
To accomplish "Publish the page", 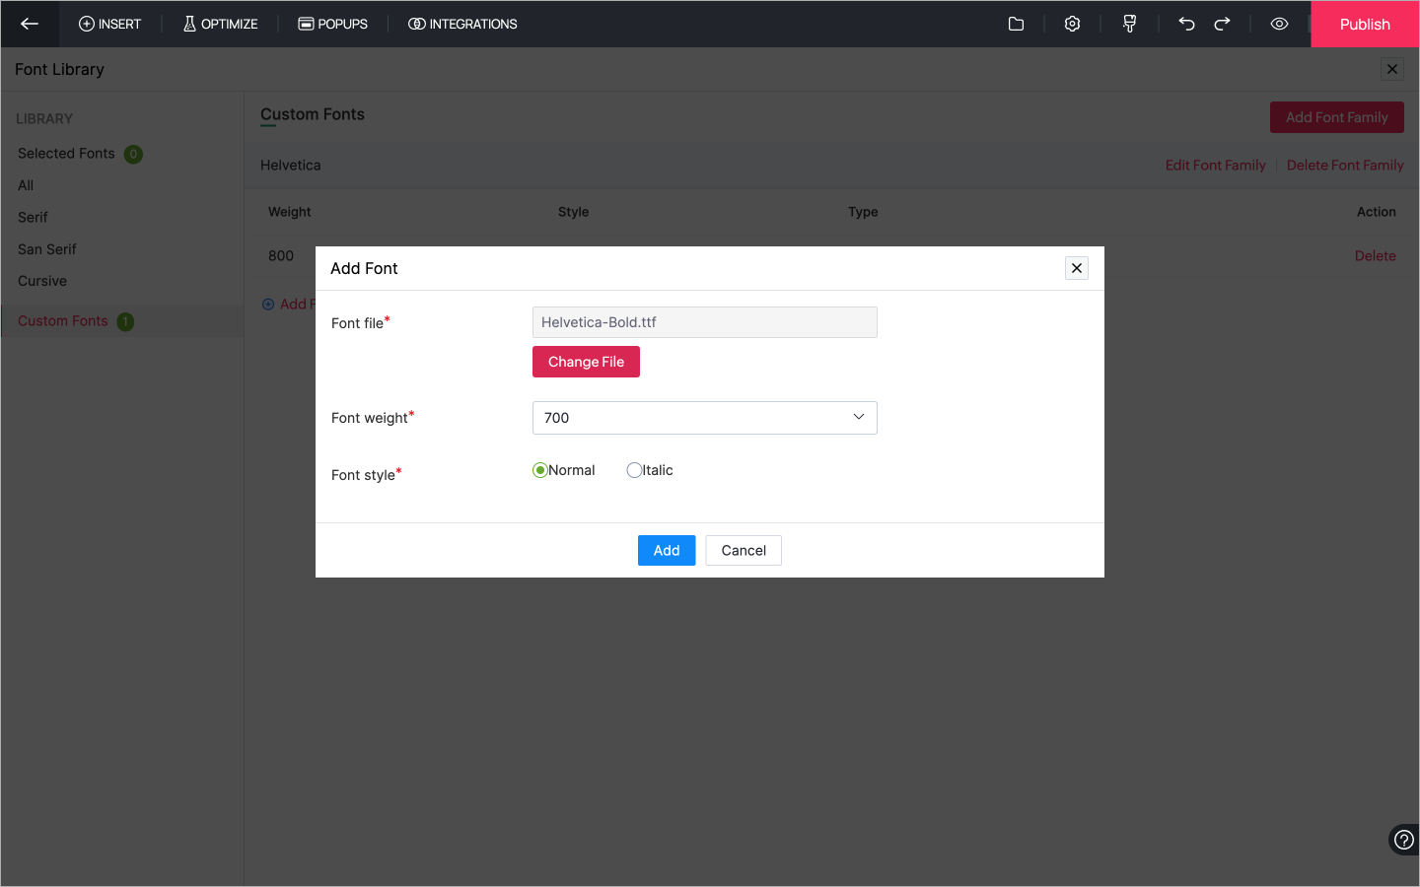I will [x=1365, y=24].
